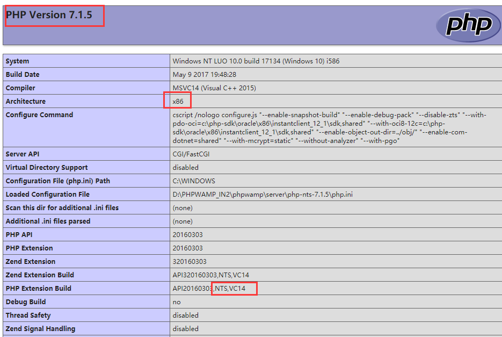The height and width of the screenshot is (337, 502).
Task: Select the Thread Safety disabled value
Action: click(x=185, y=316)
